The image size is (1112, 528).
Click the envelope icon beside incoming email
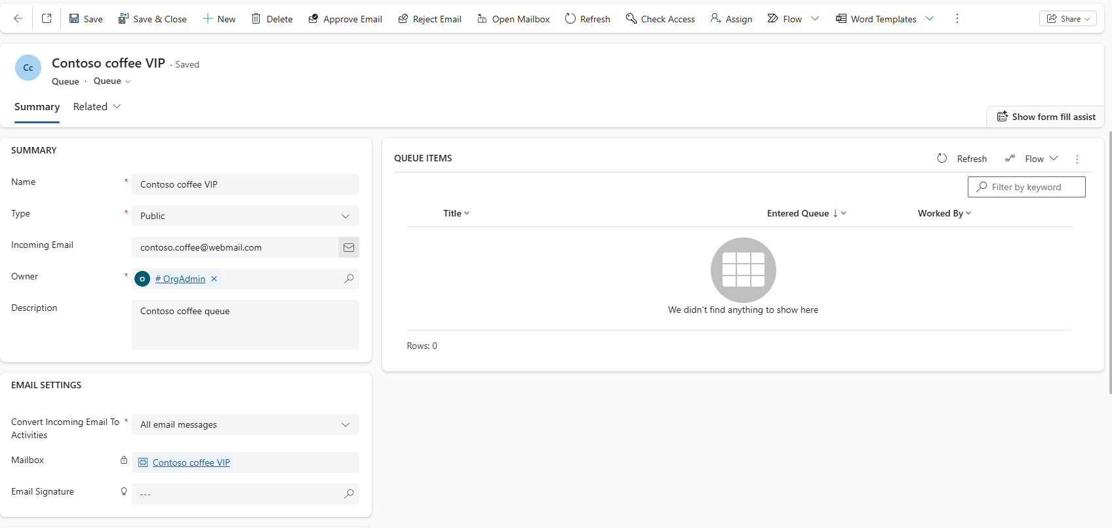[349, 247]
